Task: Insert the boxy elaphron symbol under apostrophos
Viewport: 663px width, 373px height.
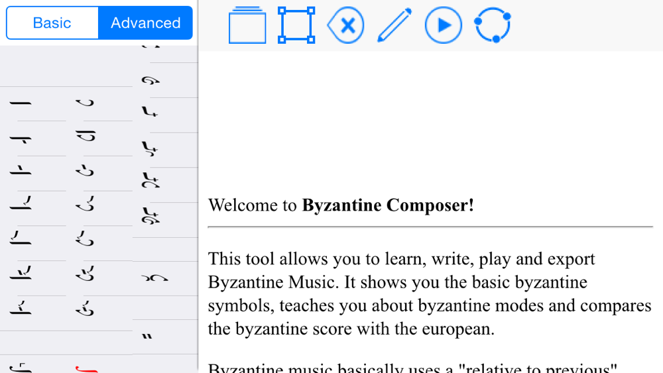Action: 86,136
